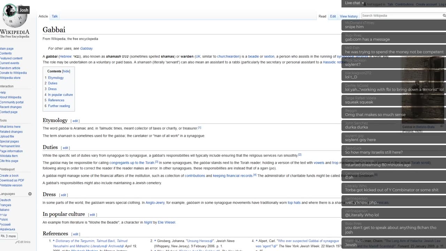
Task: Open Special pages link
Action: (x=9, y=142)
